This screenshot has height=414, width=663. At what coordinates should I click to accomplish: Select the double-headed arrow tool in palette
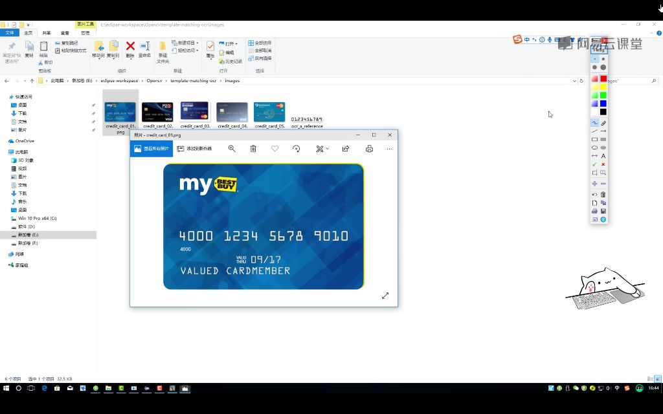594,156
